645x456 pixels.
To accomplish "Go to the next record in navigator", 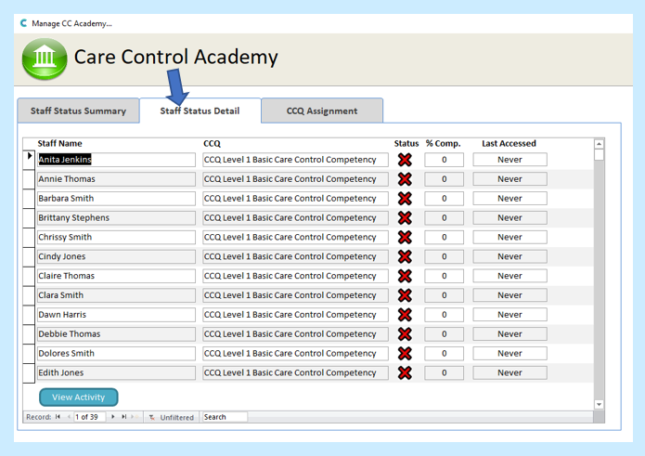I will [x=113, y=417].
